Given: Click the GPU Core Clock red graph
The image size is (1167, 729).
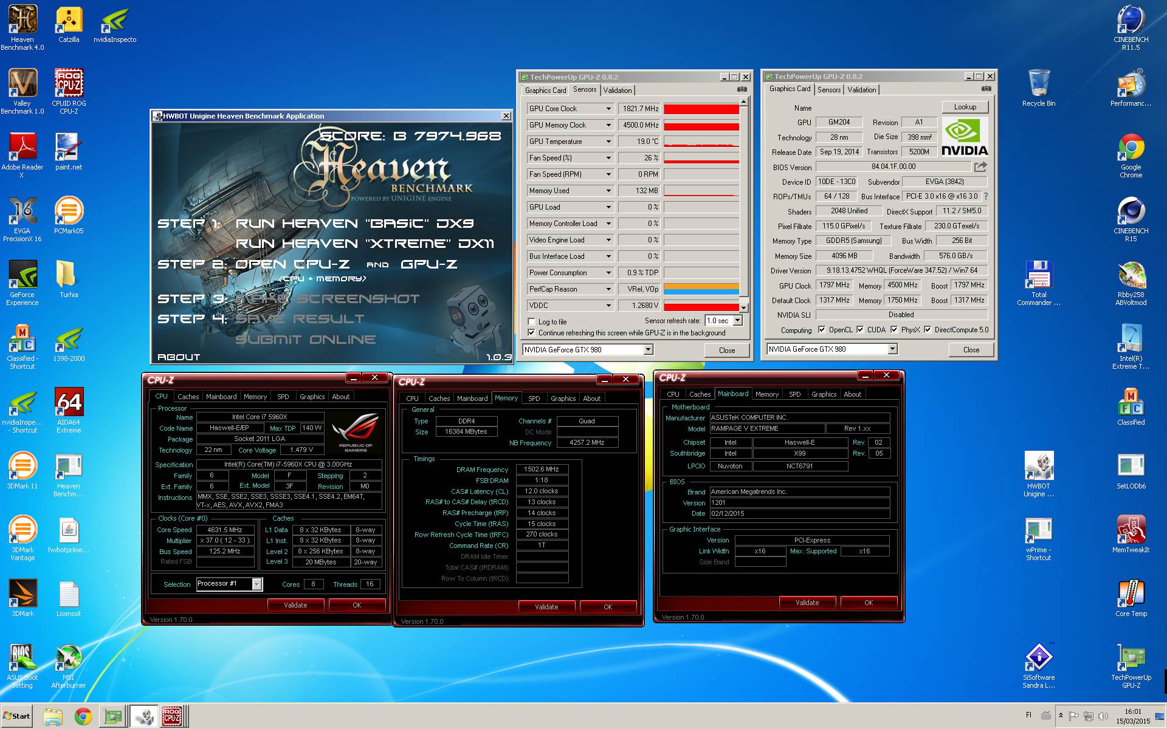Looking at the screenshot, I should click(701, 109).
